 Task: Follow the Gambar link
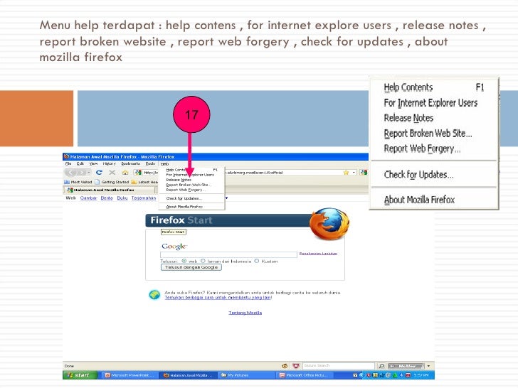click(88, 198)
